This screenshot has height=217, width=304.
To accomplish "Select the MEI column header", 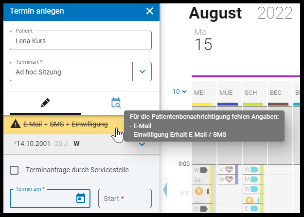I will 199,93.
